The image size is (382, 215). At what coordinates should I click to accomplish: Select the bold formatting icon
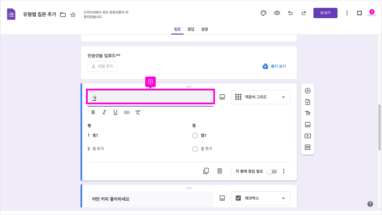93,112
